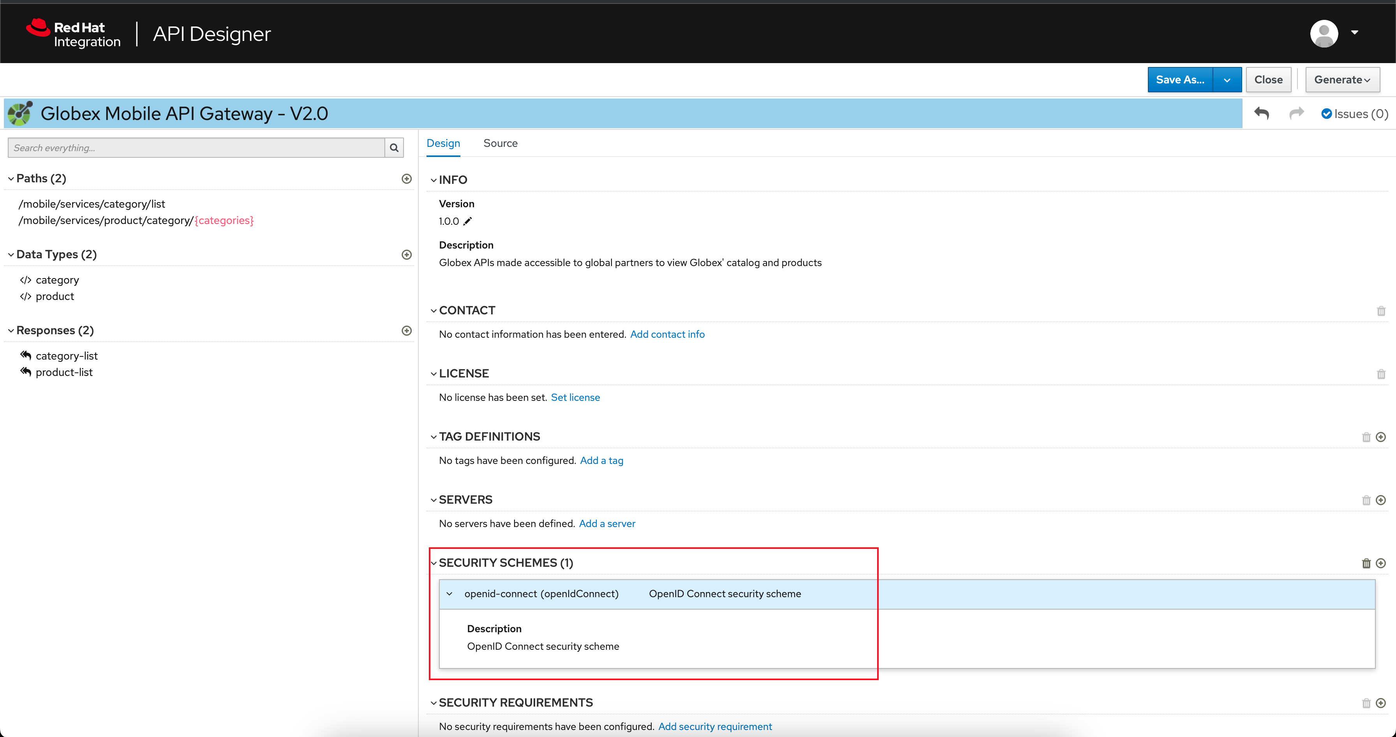Delete security requirements with trash icon
Viewport: 1396px width, 737px height.
click(x=1366, y=703)
